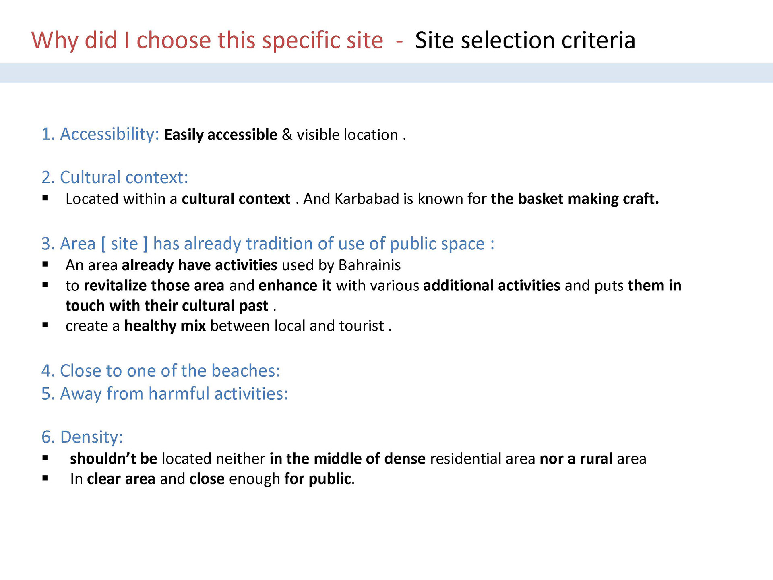Select the '1. Accessibility:' heading

pos(101,134)
